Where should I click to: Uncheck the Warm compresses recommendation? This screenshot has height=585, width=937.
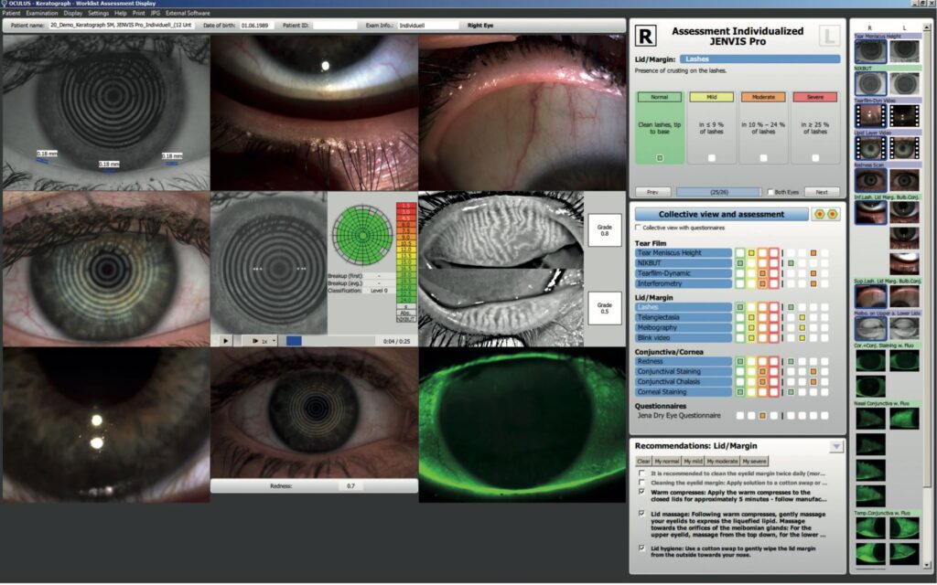pyautogui.click(x=641, y=492)
